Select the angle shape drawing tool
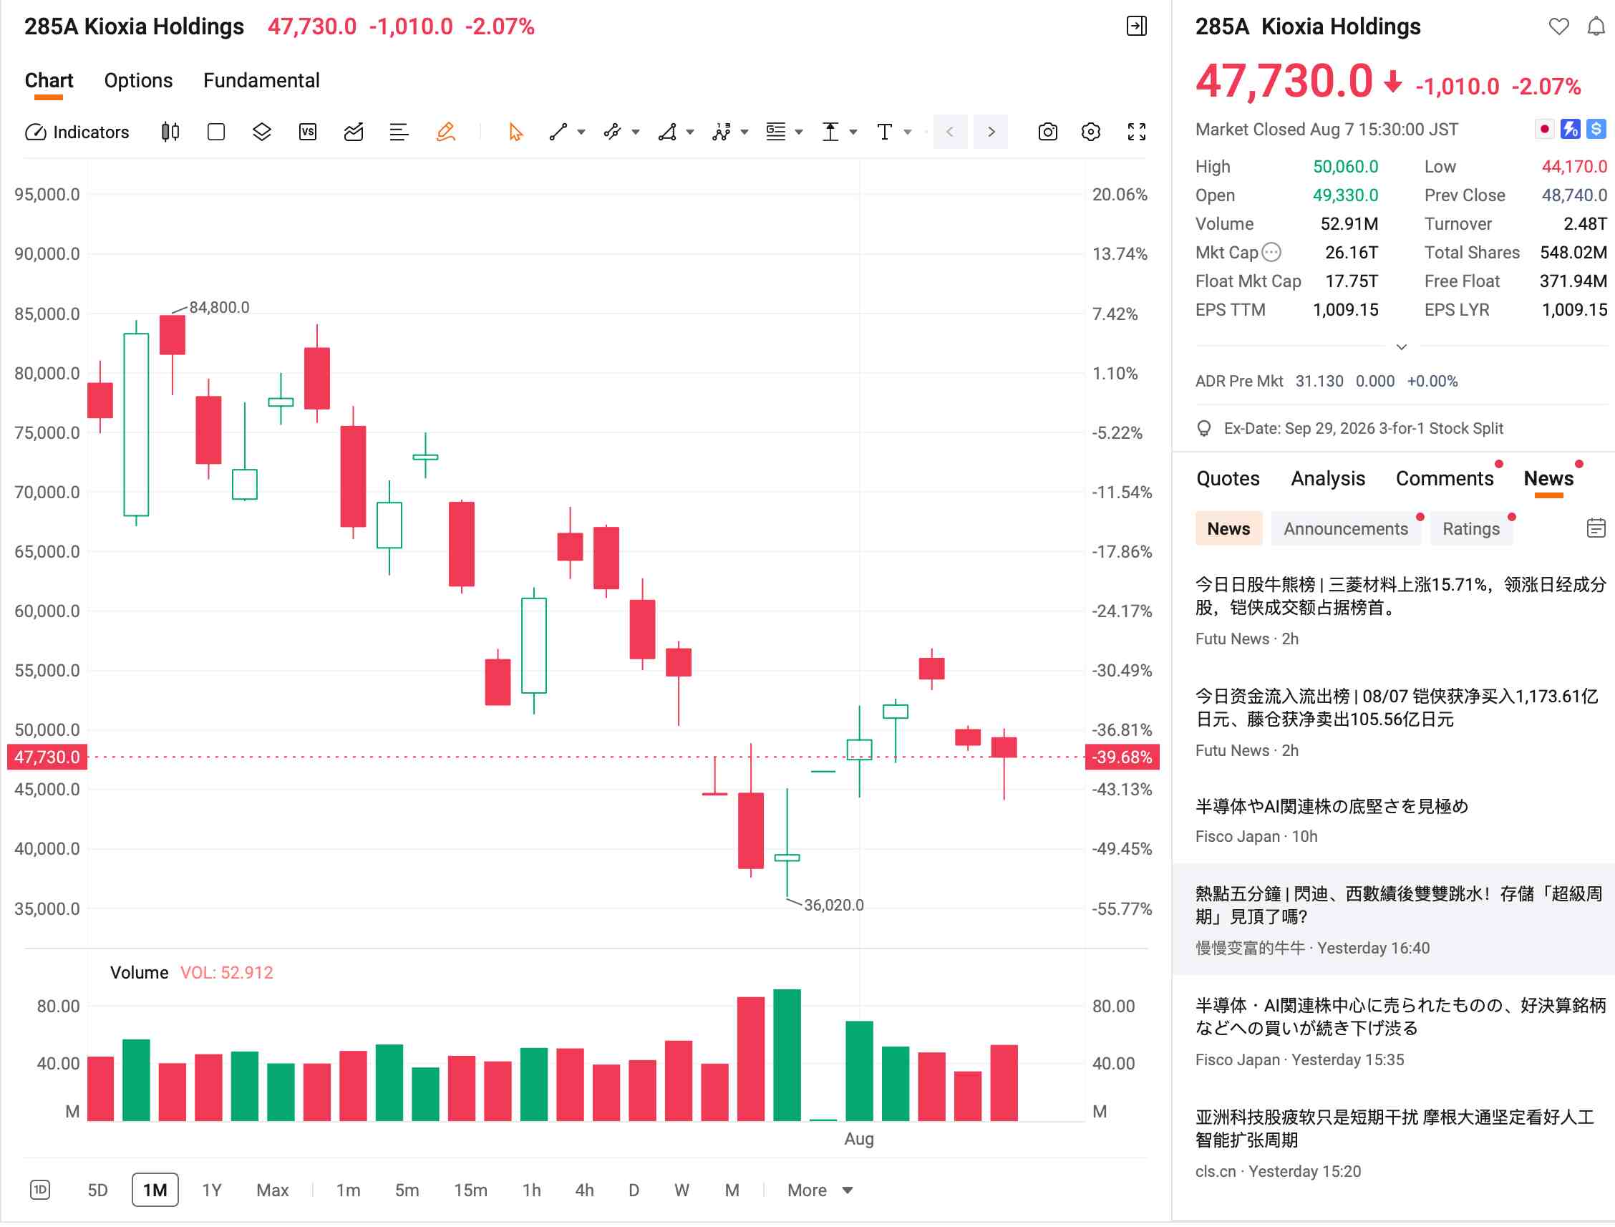 click(x=667, y=132)
